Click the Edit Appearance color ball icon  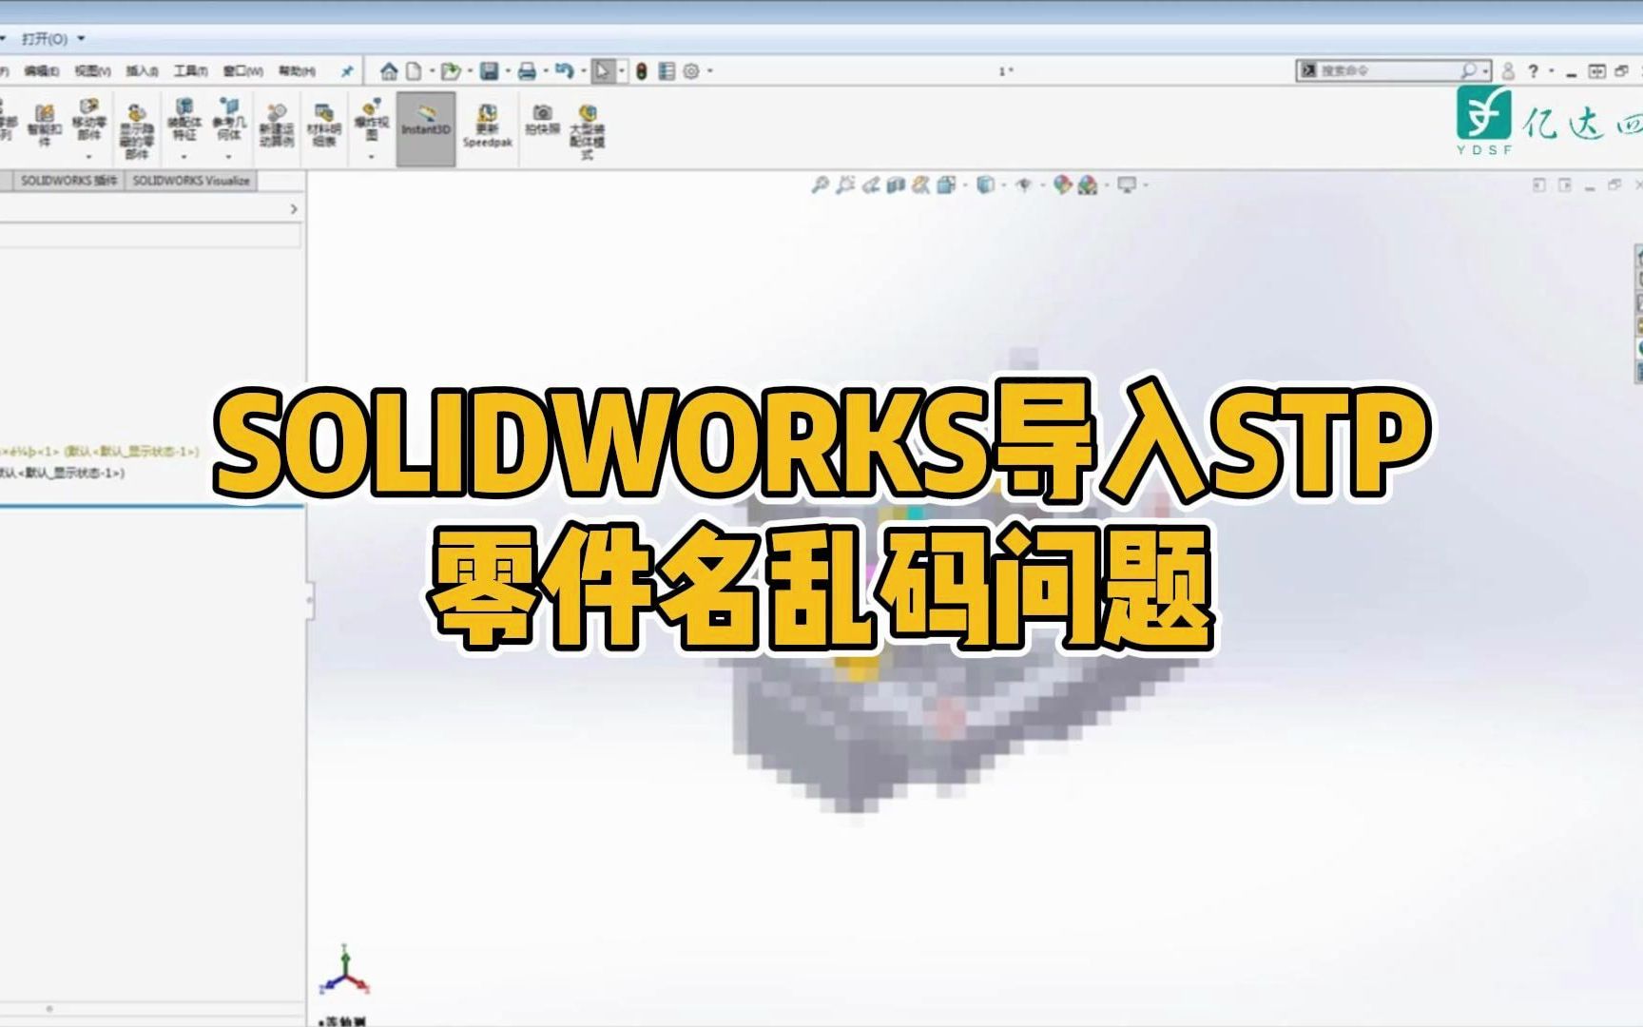1062,185
